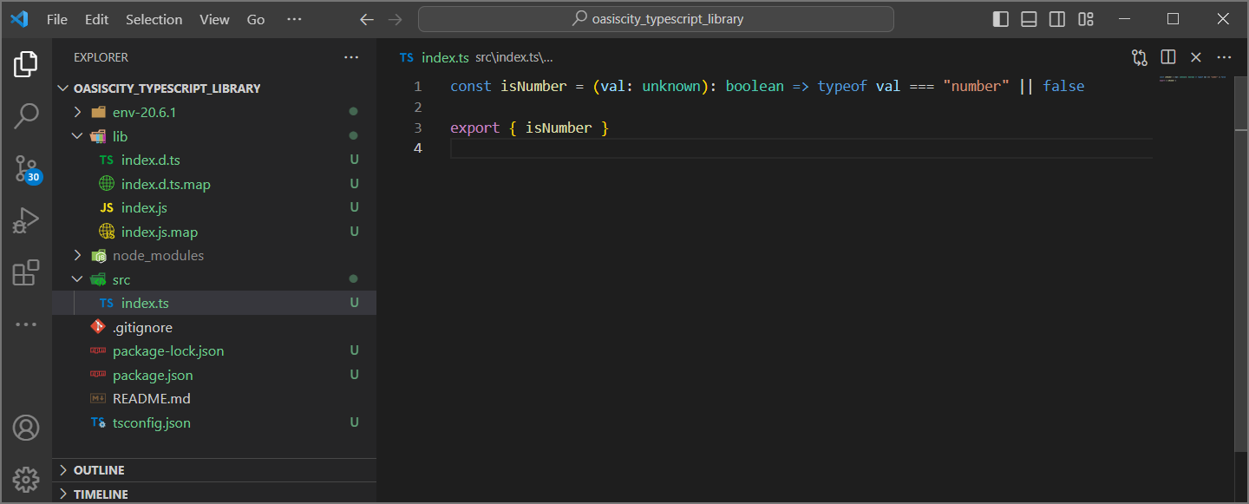Screen dimensions: 1249x504
Task: Split the editor to the right
Action: click(x=1168, y=57)
